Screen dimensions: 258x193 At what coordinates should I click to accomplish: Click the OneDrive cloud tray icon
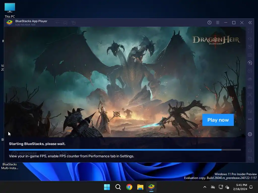(213, 187)
